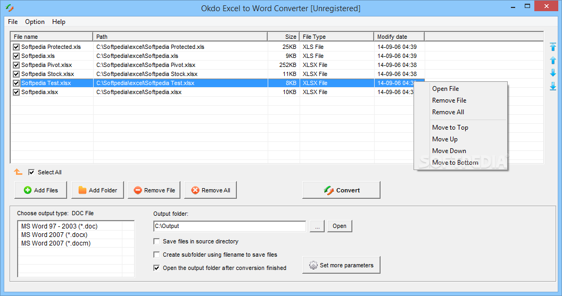Uncheck Softpedia.xlsx file checkbox
The width and height of the screenshot is (562, 296).
click(x=16, y=92)
